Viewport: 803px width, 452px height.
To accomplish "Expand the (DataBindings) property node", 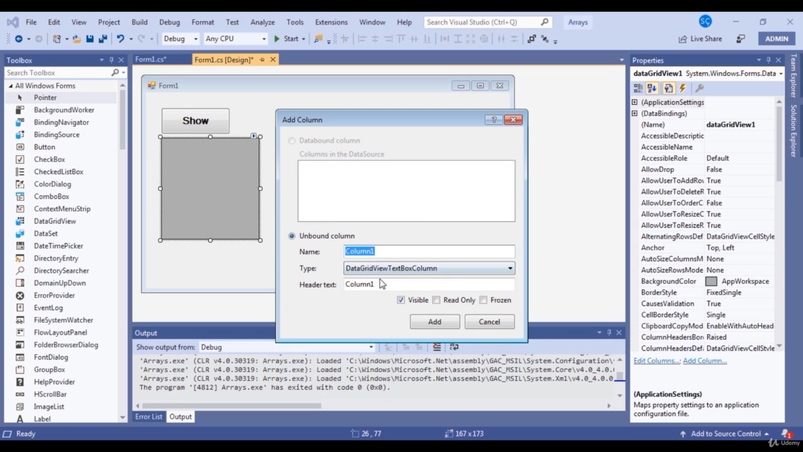I will click(x=635, y=114).
